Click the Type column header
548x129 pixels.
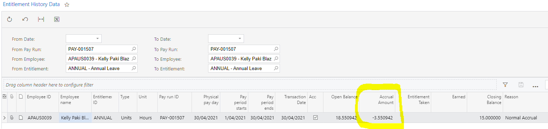click(125, 97)
